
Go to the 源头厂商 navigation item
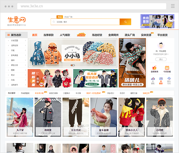click(x=130, y=35)
